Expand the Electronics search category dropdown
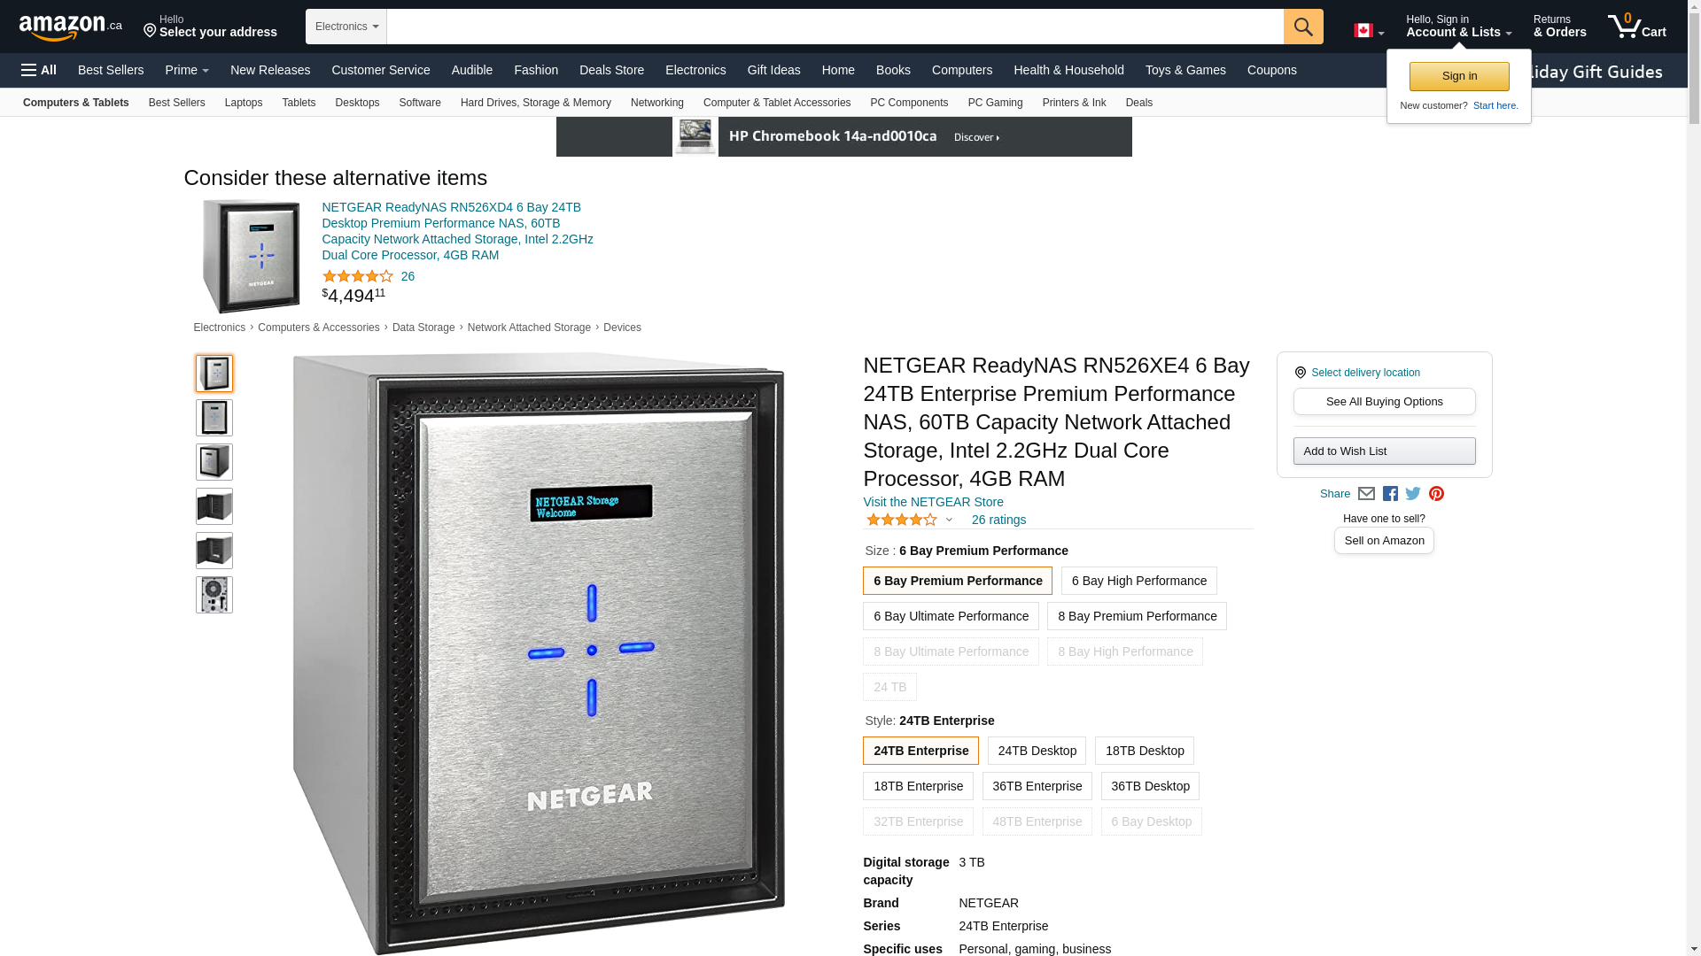Screen dimensions: 1701x956 [346, 27]
